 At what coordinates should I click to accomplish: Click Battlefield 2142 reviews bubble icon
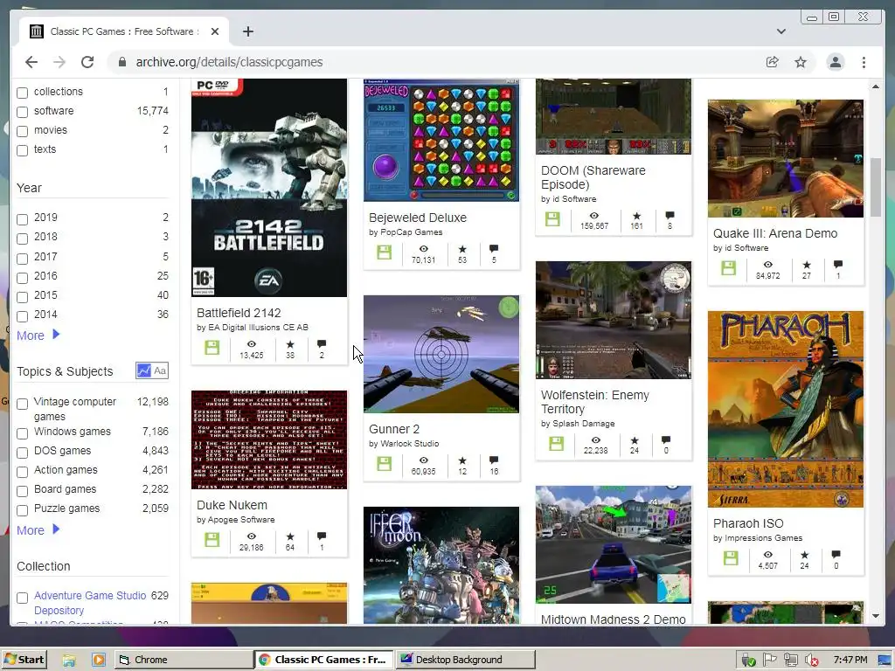tap(322, 343)
